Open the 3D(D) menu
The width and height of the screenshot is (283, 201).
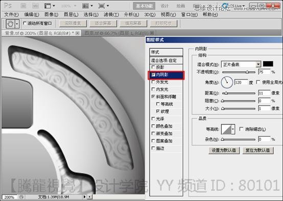150,14
